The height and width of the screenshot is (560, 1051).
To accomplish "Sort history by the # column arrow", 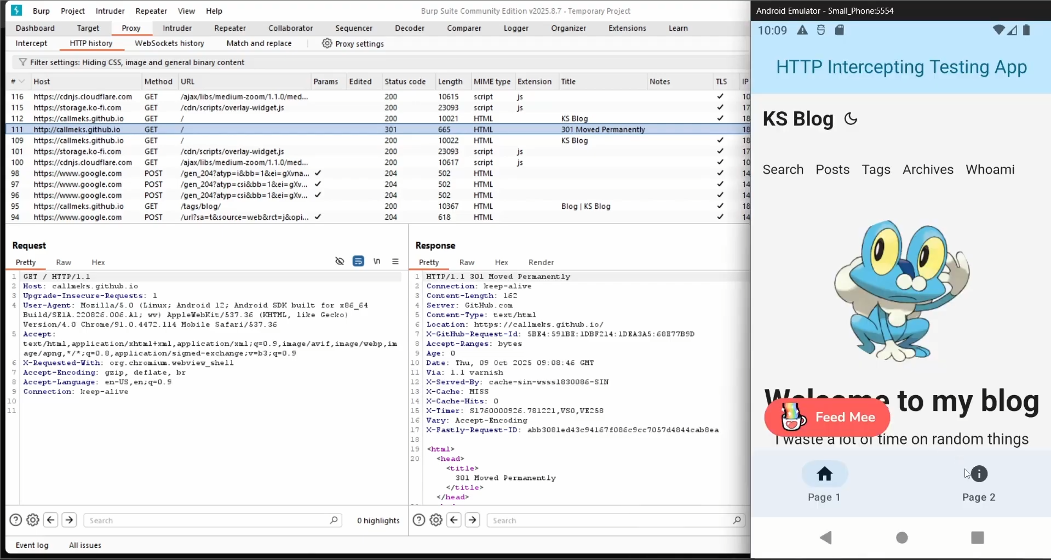I will tap(22, 82).
